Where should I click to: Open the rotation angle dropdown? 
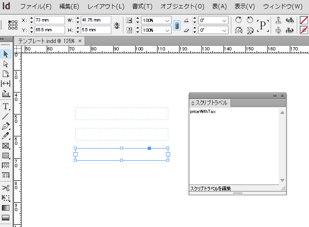(225, 21)
